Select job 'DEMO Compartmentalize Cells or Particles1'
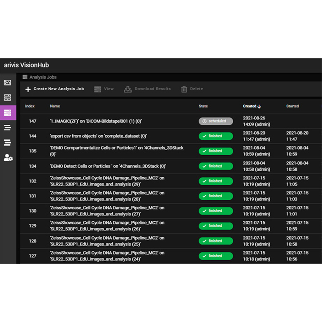This screenshot has height=322, width=322. click(117, 151)
